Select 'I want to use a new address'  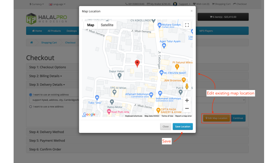pyautogui.click(x=31, y=106)
